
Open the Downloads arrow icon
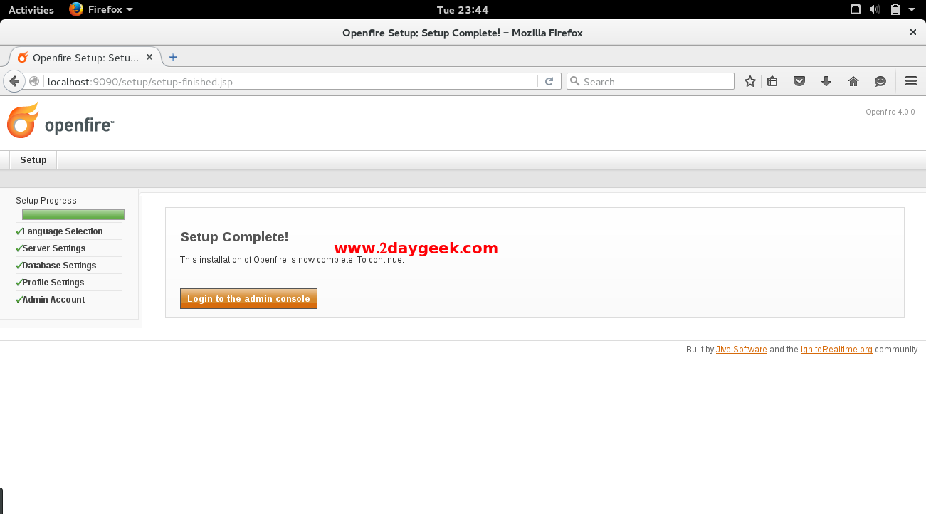(x=826, y=81)
